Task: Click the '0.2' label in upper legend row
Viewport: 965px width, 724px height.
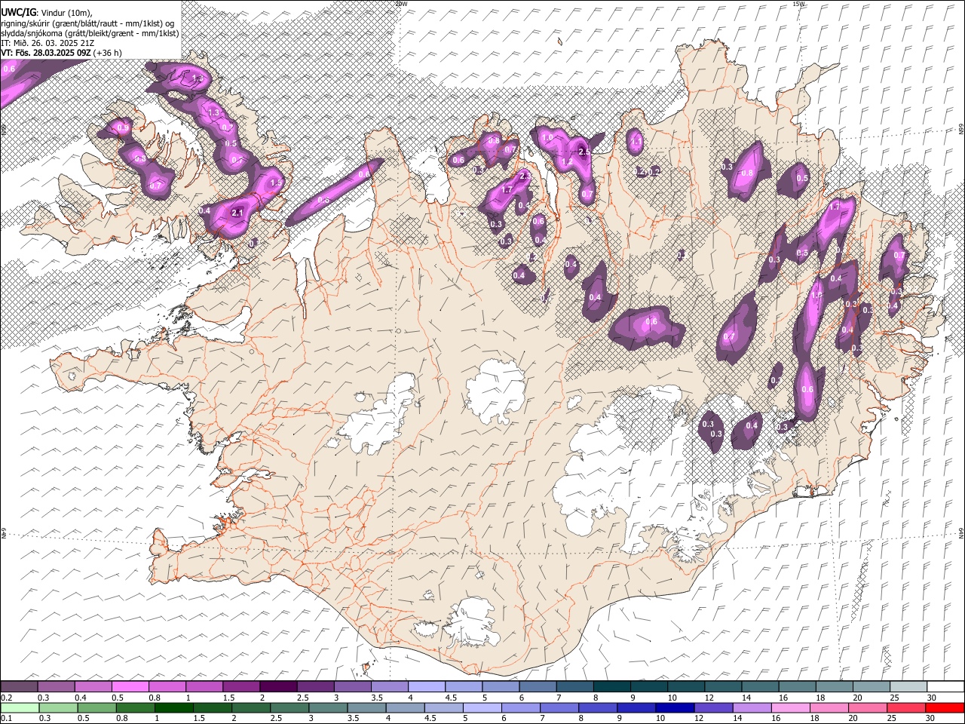Action: tap(6, 698)
